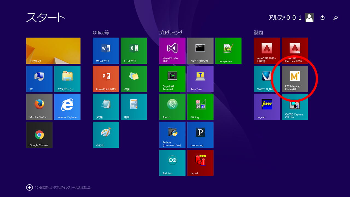Screen dimensions: 350x197
Task: Open the Jw_cad tile
Action: (x=267, y=107)
